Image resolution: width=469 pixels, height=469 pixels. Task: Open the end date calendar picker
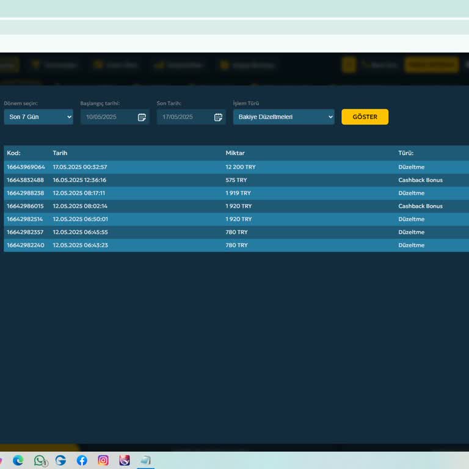pyautogui.click(x=218, y=117)
